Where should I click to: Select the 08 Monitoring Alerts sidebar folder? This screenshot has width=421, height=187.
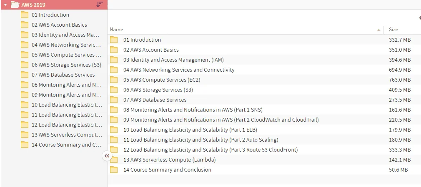click(67, 85)
